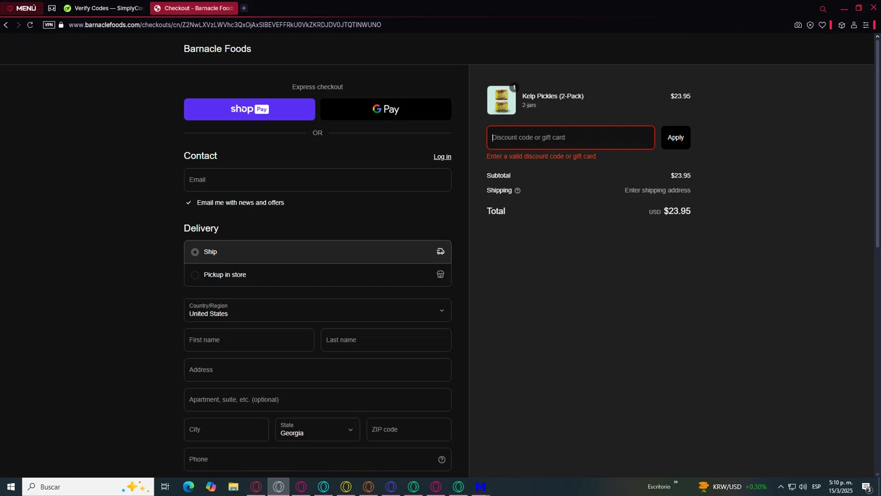Toggle the VPN badge
The image size is (881, 496).
pos(49,25)
